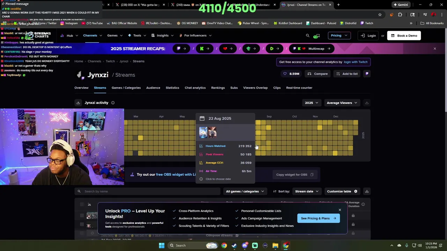Switch to the Viewers Overlap tab
This screenshot has height=251, width=447.
[255, 88]
